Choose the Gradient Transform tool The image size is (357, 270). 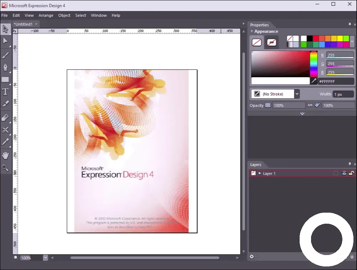point(5,117)
